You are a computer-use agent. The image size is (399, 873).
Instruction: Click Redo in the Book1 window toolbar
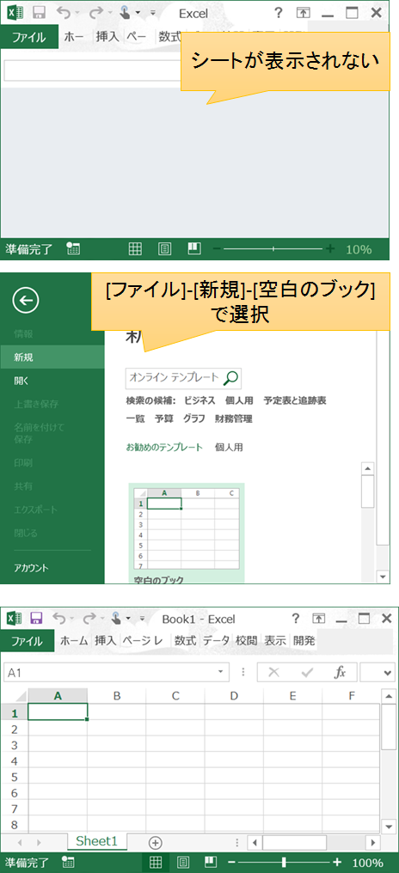point(89,618)
